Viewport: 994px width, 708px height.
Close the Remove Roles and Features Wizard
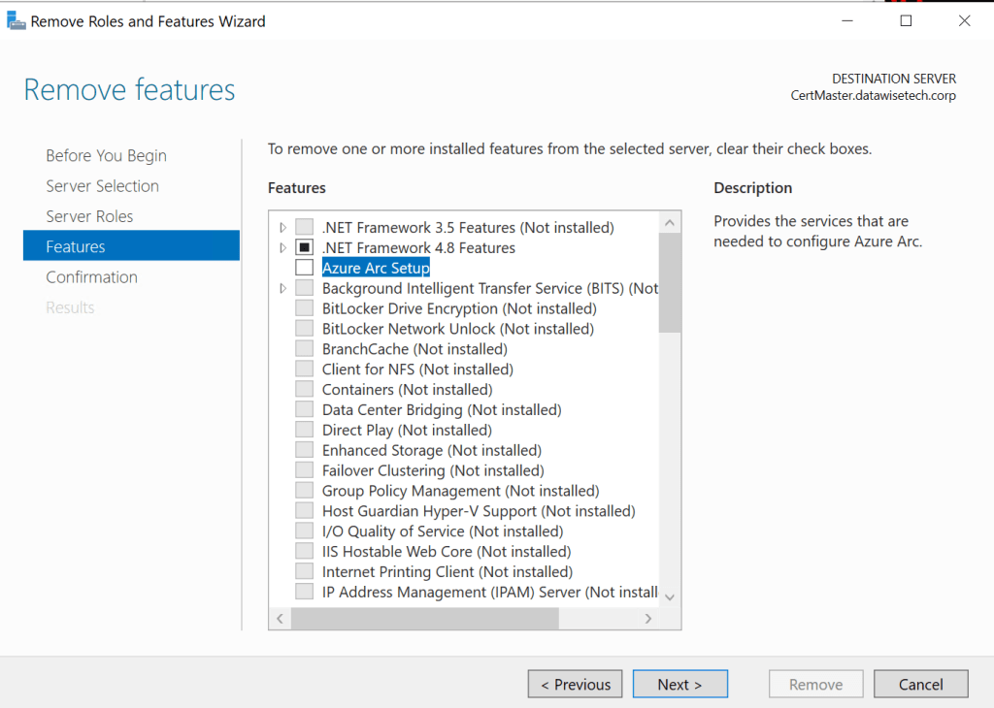click(964, 21)
